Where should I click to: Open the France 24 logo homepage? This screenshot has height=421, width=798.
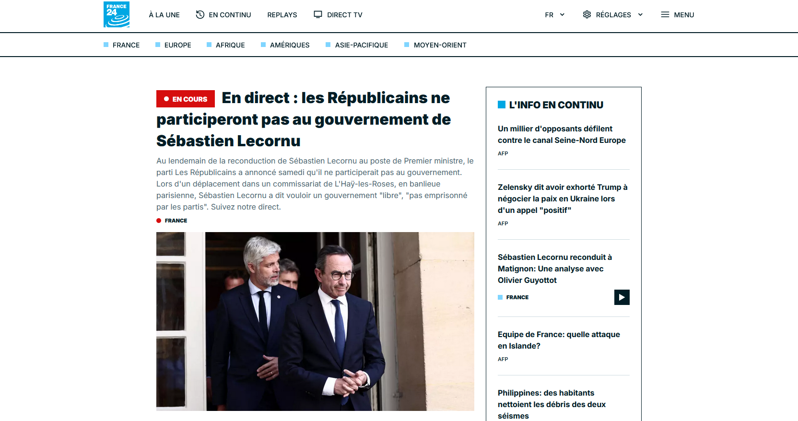coord(117,14)
